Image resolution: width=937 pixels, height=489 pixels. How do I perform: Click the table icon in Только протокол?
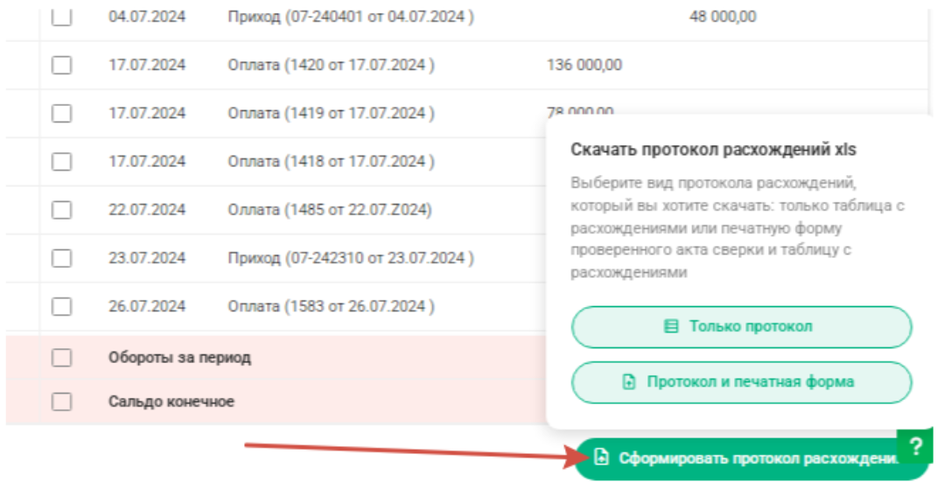(671, 326)
